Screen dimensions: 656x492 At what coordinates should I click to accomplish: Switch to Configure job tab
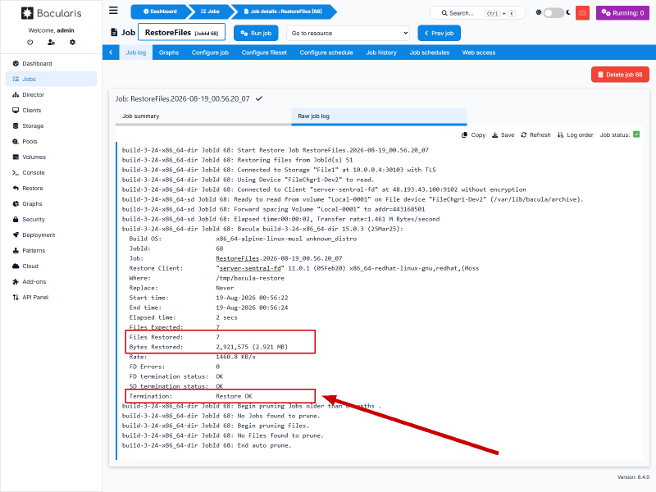click(x=210, y=52)
